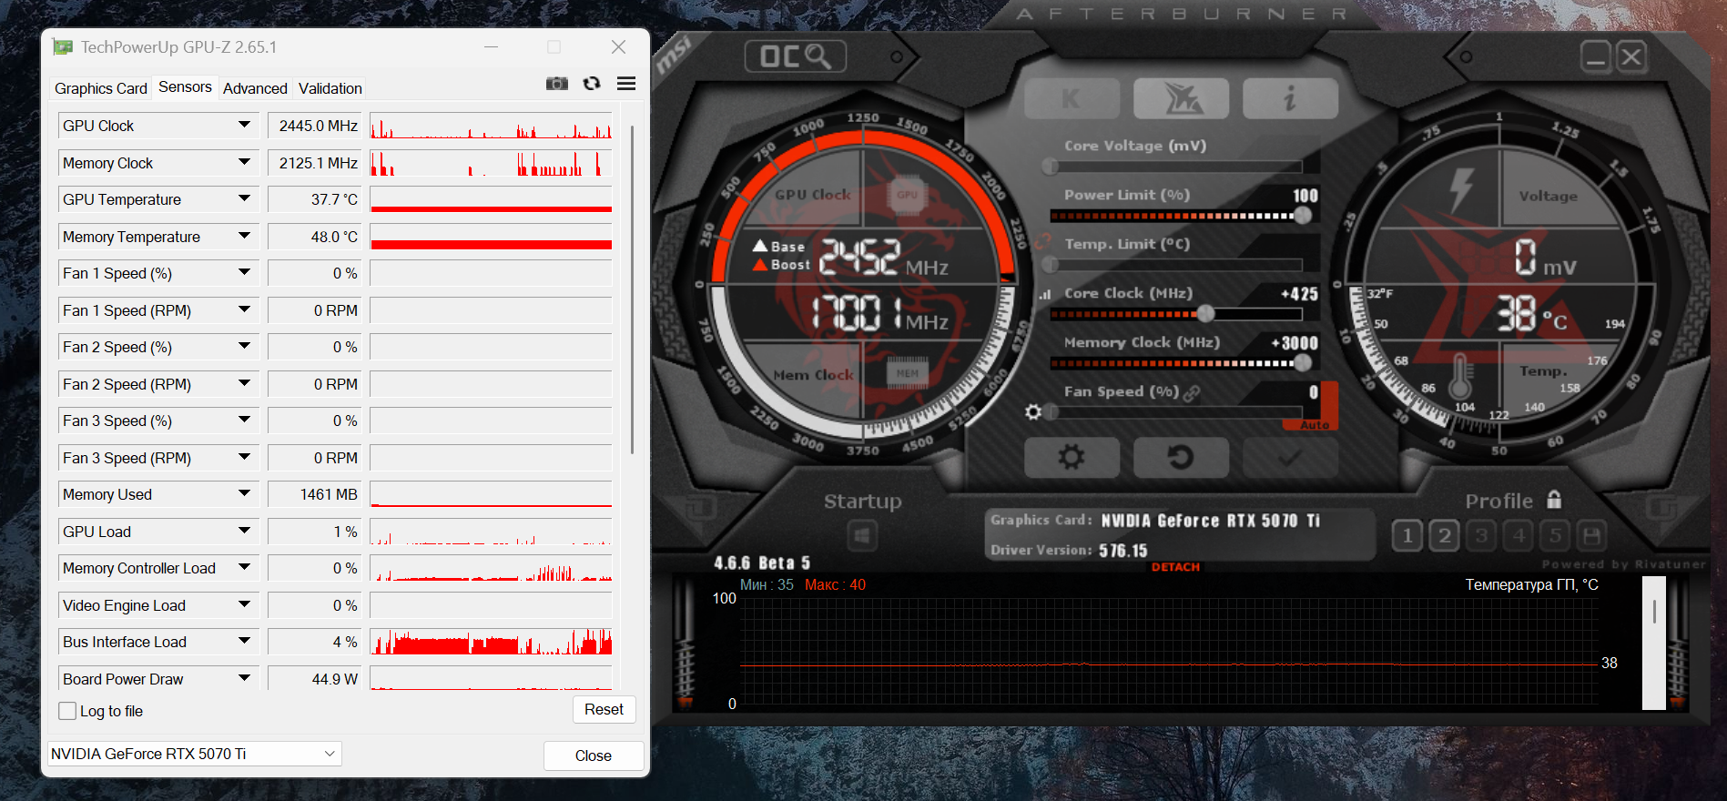Go to the Validation tab
Image resolution: width=1727 pixels, height=801 pixels.
[x=330, y=88]
